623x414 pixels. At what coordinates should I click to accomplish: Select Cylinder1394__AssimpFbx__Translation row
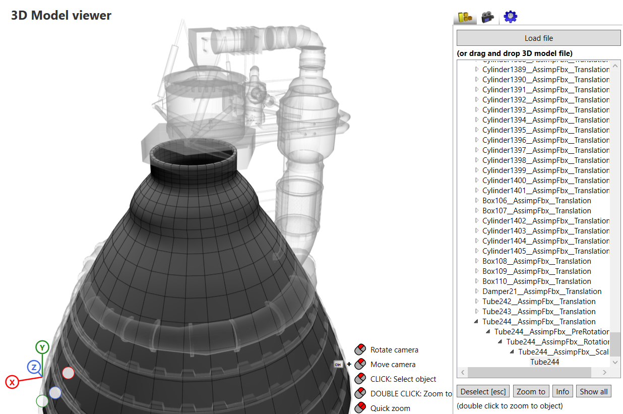(x=546, y=120)
